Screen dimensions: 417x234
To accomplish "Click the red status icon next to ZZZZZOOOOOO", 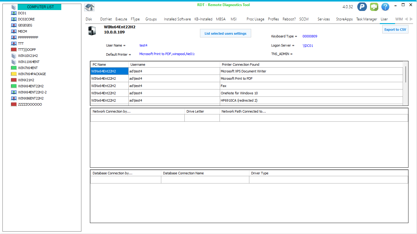I will click(x=13, y=104).
